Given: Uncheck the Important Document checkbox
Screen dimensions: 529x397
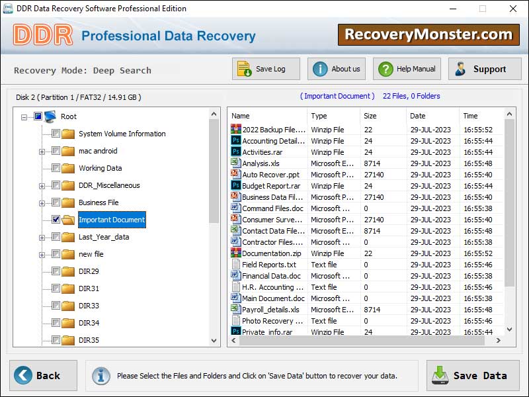Looking at the screenshot, I should pos(56,220).
